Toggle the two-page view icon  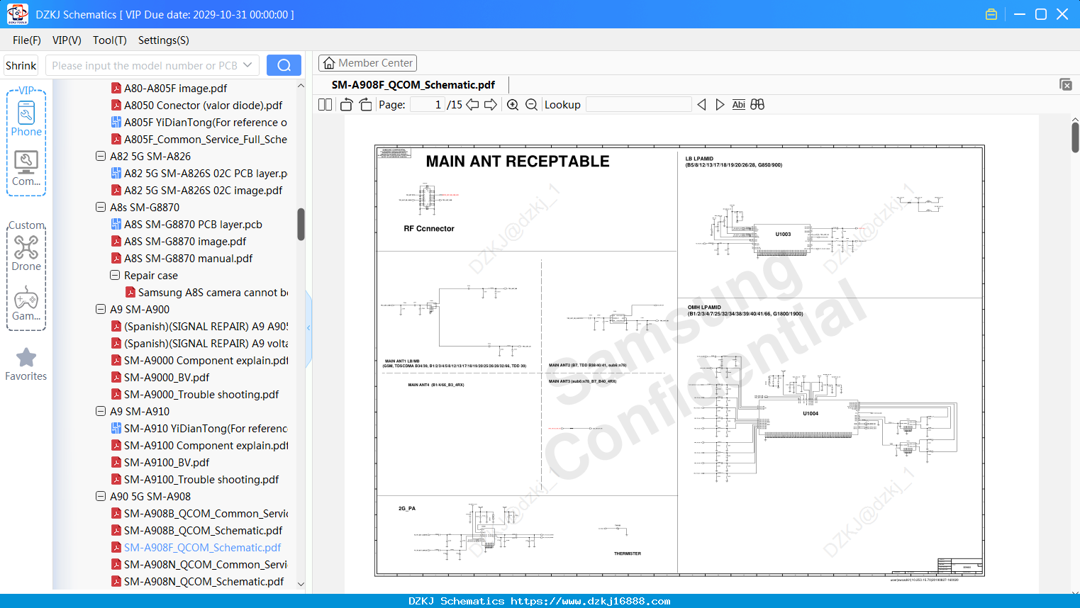coord(325,105)
